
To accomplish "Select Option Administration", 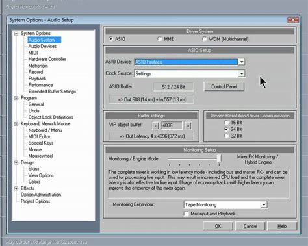I will tap(41, 195).
